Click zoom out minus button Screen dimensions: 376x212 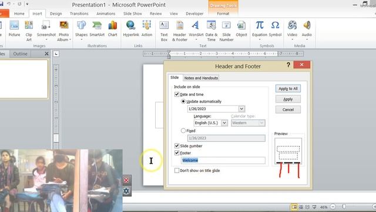click(333, 207)
